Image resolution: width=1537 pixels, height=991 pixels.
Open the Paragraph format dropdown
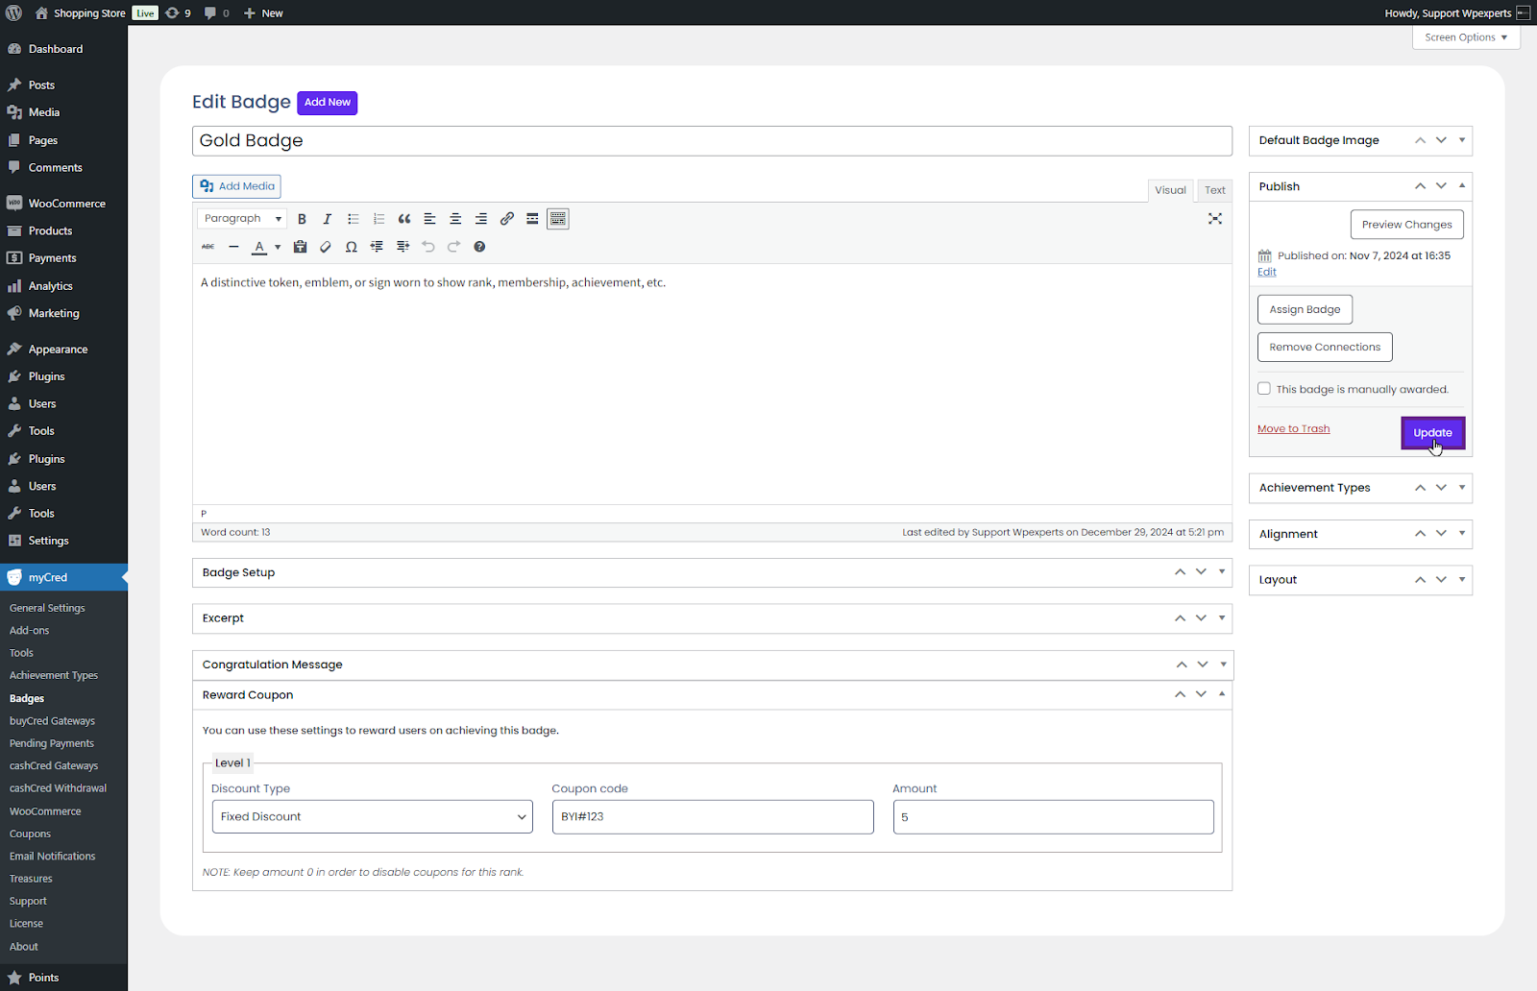[242, 219]
